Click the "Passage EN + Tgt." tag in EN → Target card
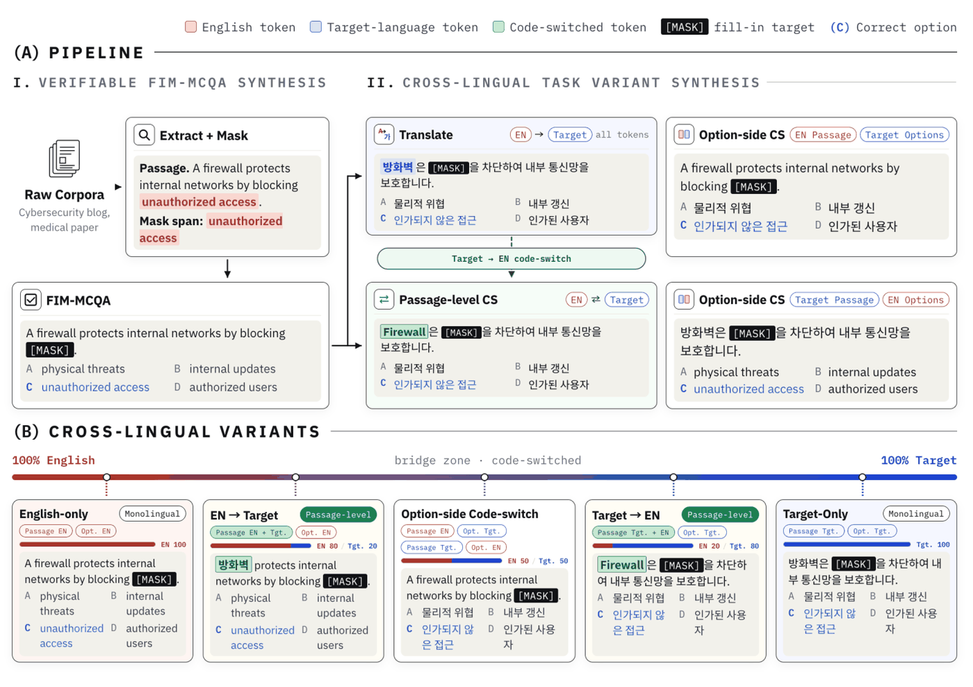 pyautogui.click(x=251, y=532)
